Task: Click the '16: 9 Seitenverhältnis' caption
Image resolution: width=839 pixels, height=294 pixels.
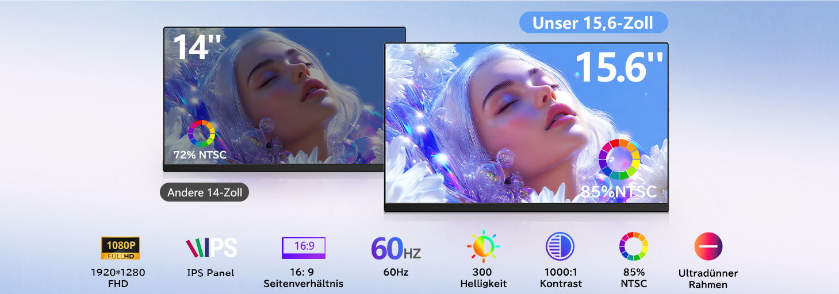Action: (x=304, y=278)
